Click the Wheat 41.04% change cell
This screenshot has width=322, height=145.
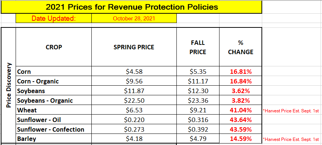coord(241,110)
